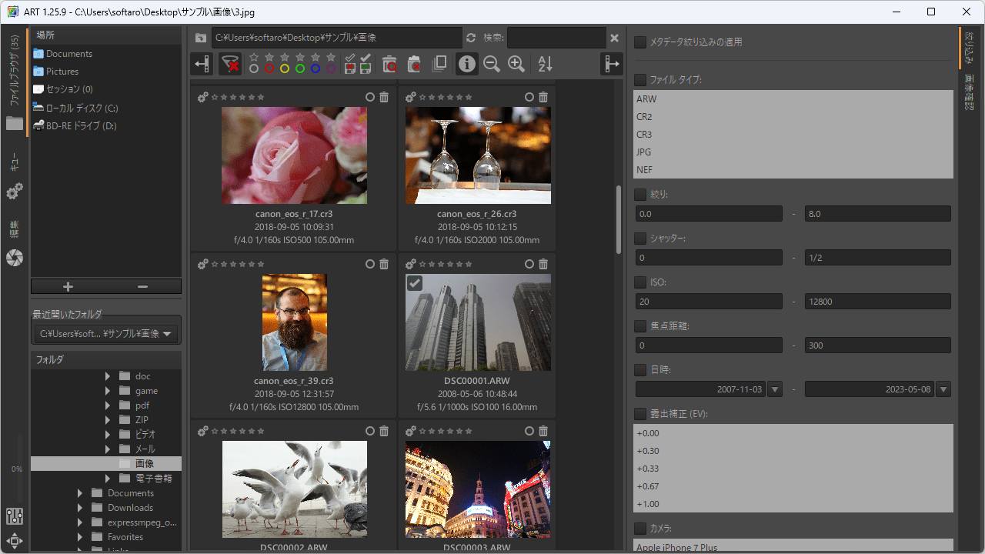
Task: Click the A-Z sort order icon
Action: tap(545, 65)
